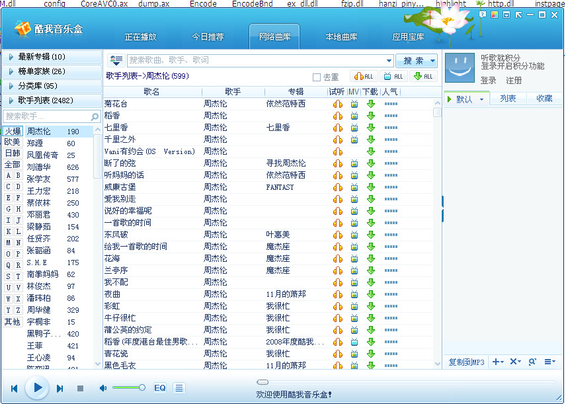Expand 最新专辑 (10) category
The width and height of the screenshot is (566, 404).
52,57
